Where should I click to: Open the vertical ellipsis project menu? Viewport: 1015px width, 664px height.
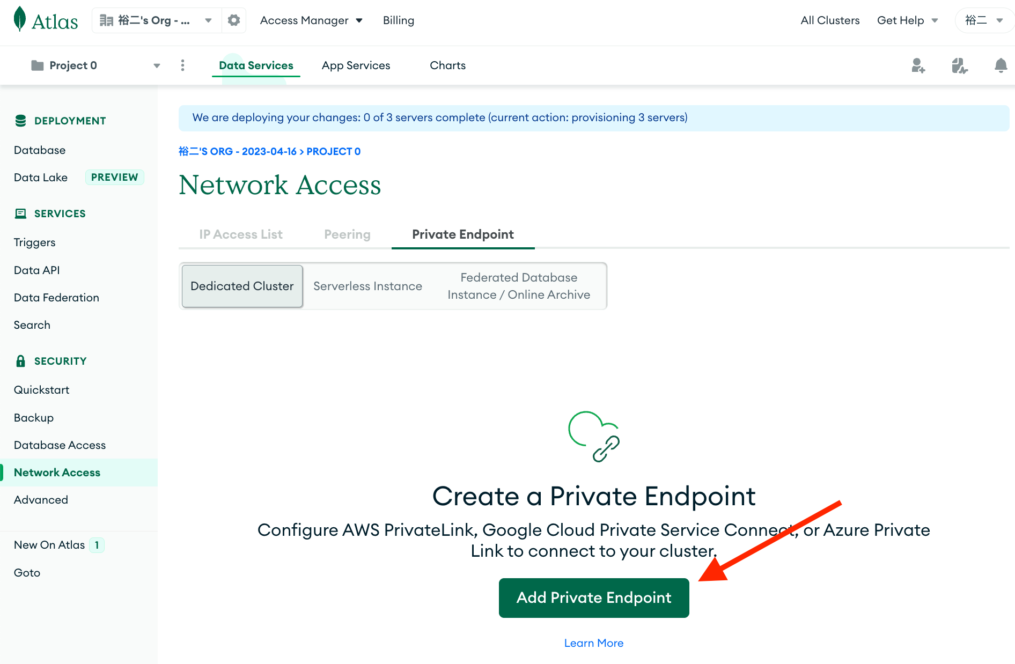[x=182, y=65]
